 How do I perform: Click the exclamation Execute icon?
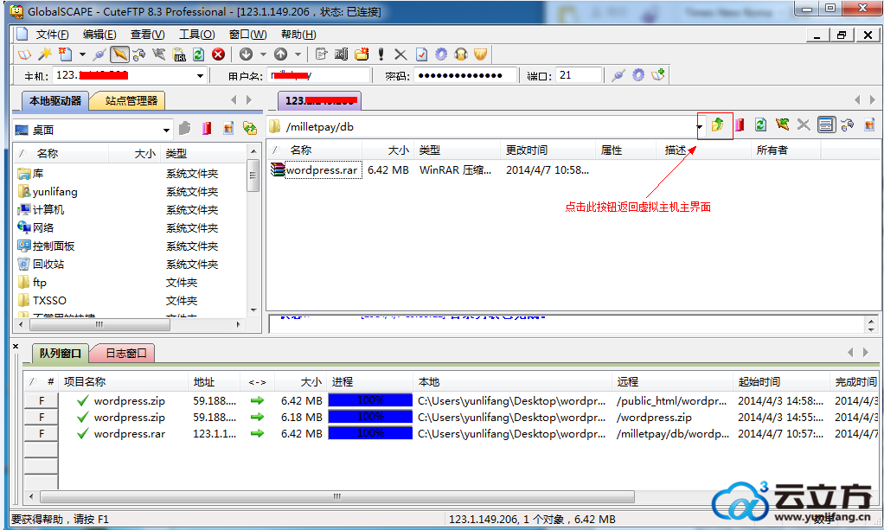381,54
